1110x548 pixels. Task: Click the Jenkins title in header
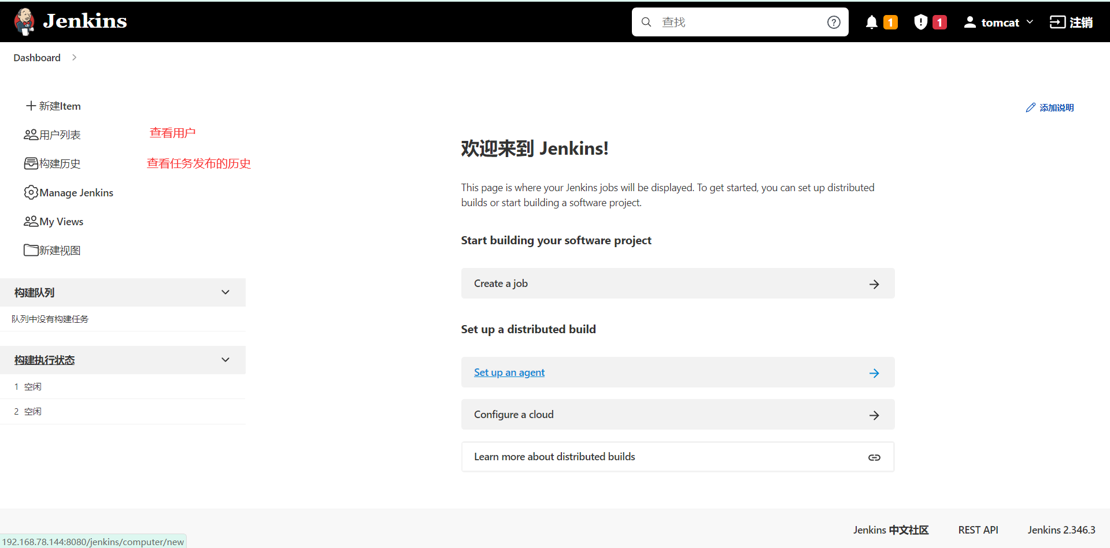[85, 21]
